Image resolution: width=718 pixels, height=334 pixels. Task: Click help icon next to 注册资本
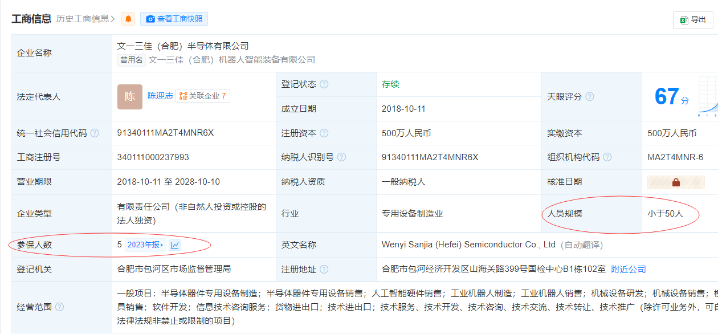tap(324, 133)
